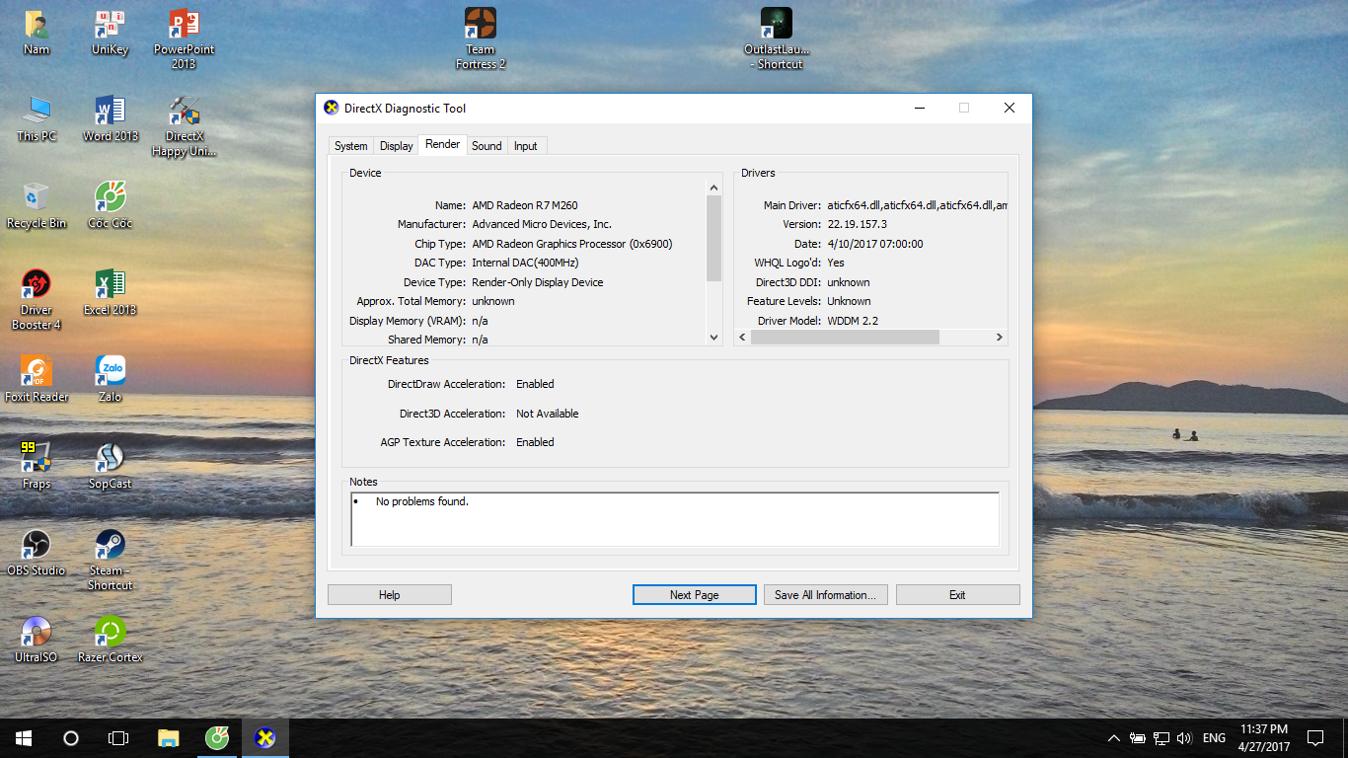Open the battery status tray icon
Image resolution: width=1348 pixels, height=758 pixels.
coord(1138,738)
